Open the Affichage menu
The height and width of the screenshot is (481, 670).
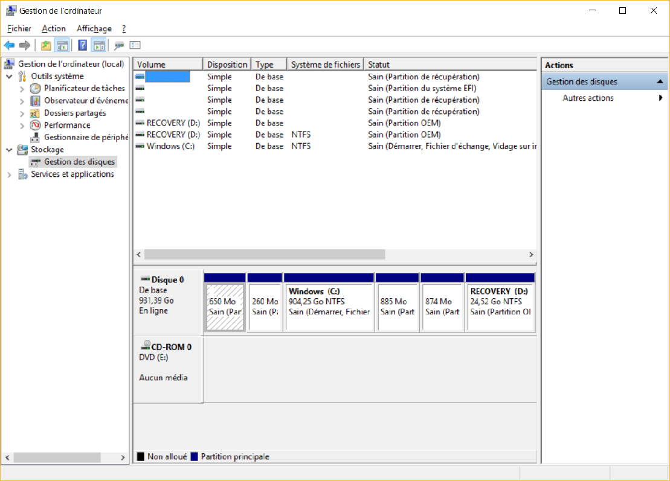click(x=94, y=28)
